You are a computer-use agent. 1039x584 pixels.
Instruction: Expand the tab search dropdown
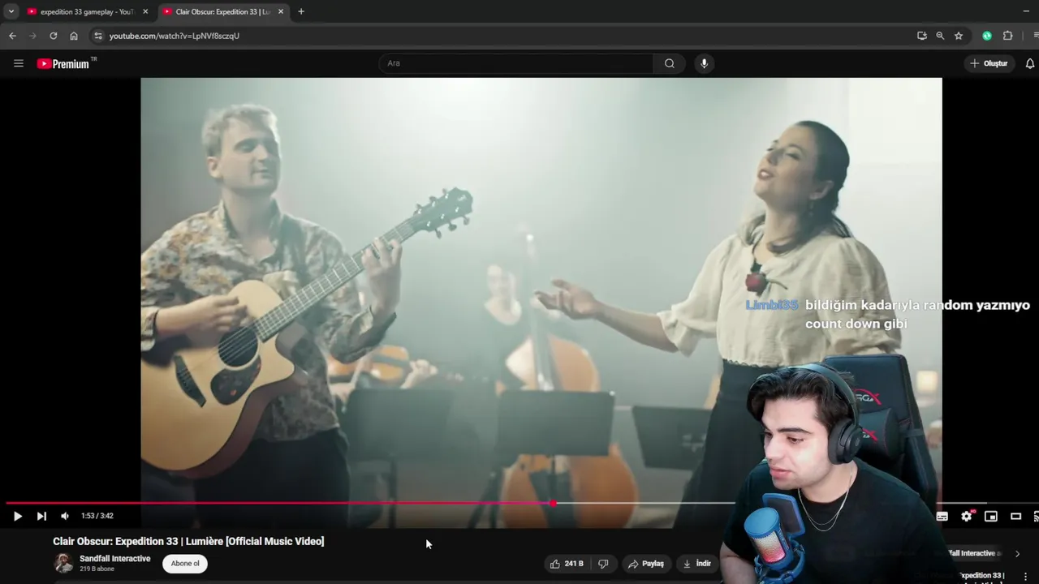(x=11, y=11)
